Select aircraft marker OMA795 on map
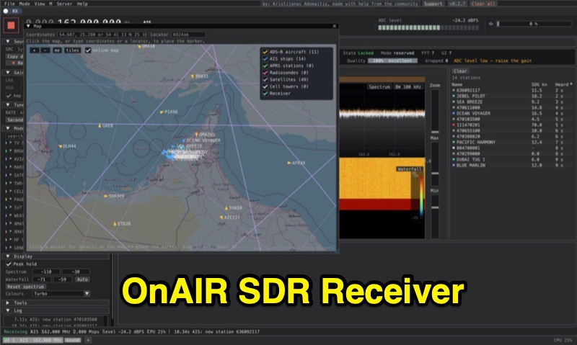 coord(196,135)
